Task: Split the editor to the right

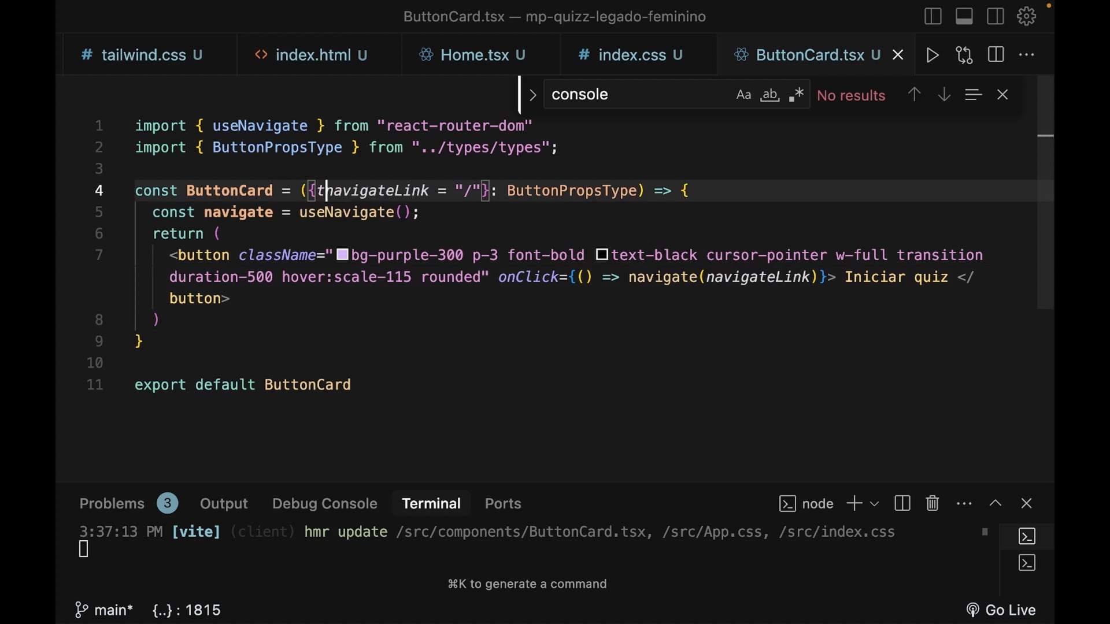Action: [x=996, y=55]
